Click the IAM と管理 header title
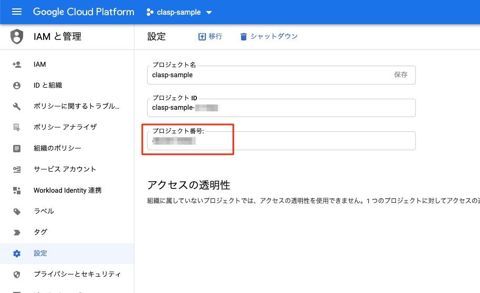This screenshot has height=293, width=480. pos(58,36)
